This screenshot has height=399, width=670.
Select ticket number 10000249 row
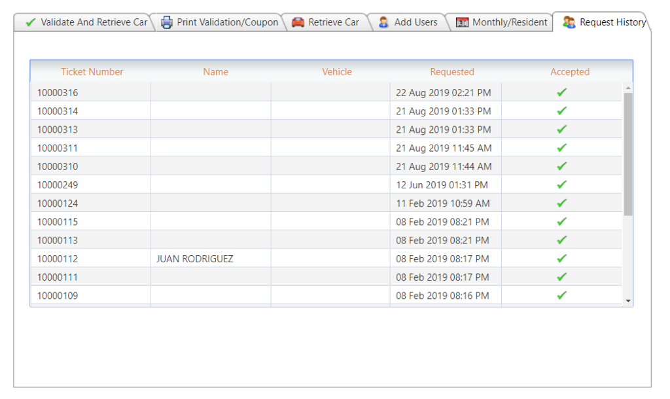pos(58,185)
